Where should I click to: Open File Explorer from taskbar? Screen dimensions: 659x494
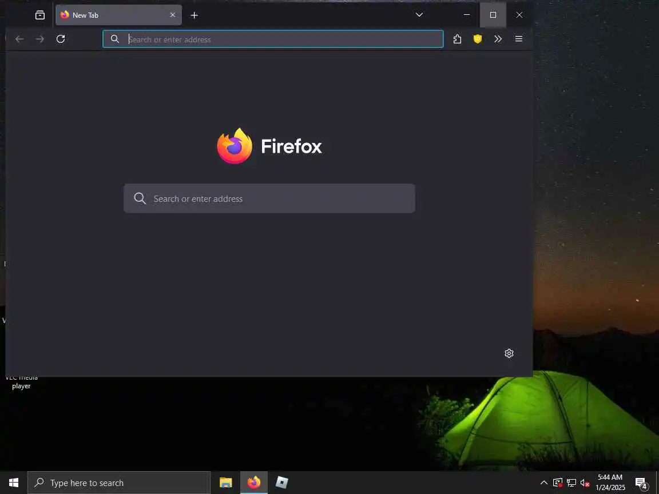coord(226,483)
